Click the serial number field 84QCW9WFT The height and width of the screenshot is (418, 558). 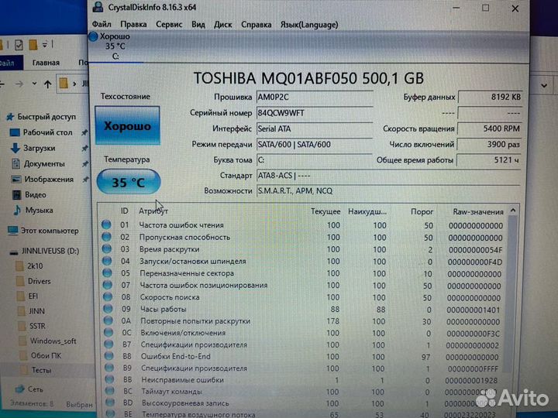[x=315, y=113]
